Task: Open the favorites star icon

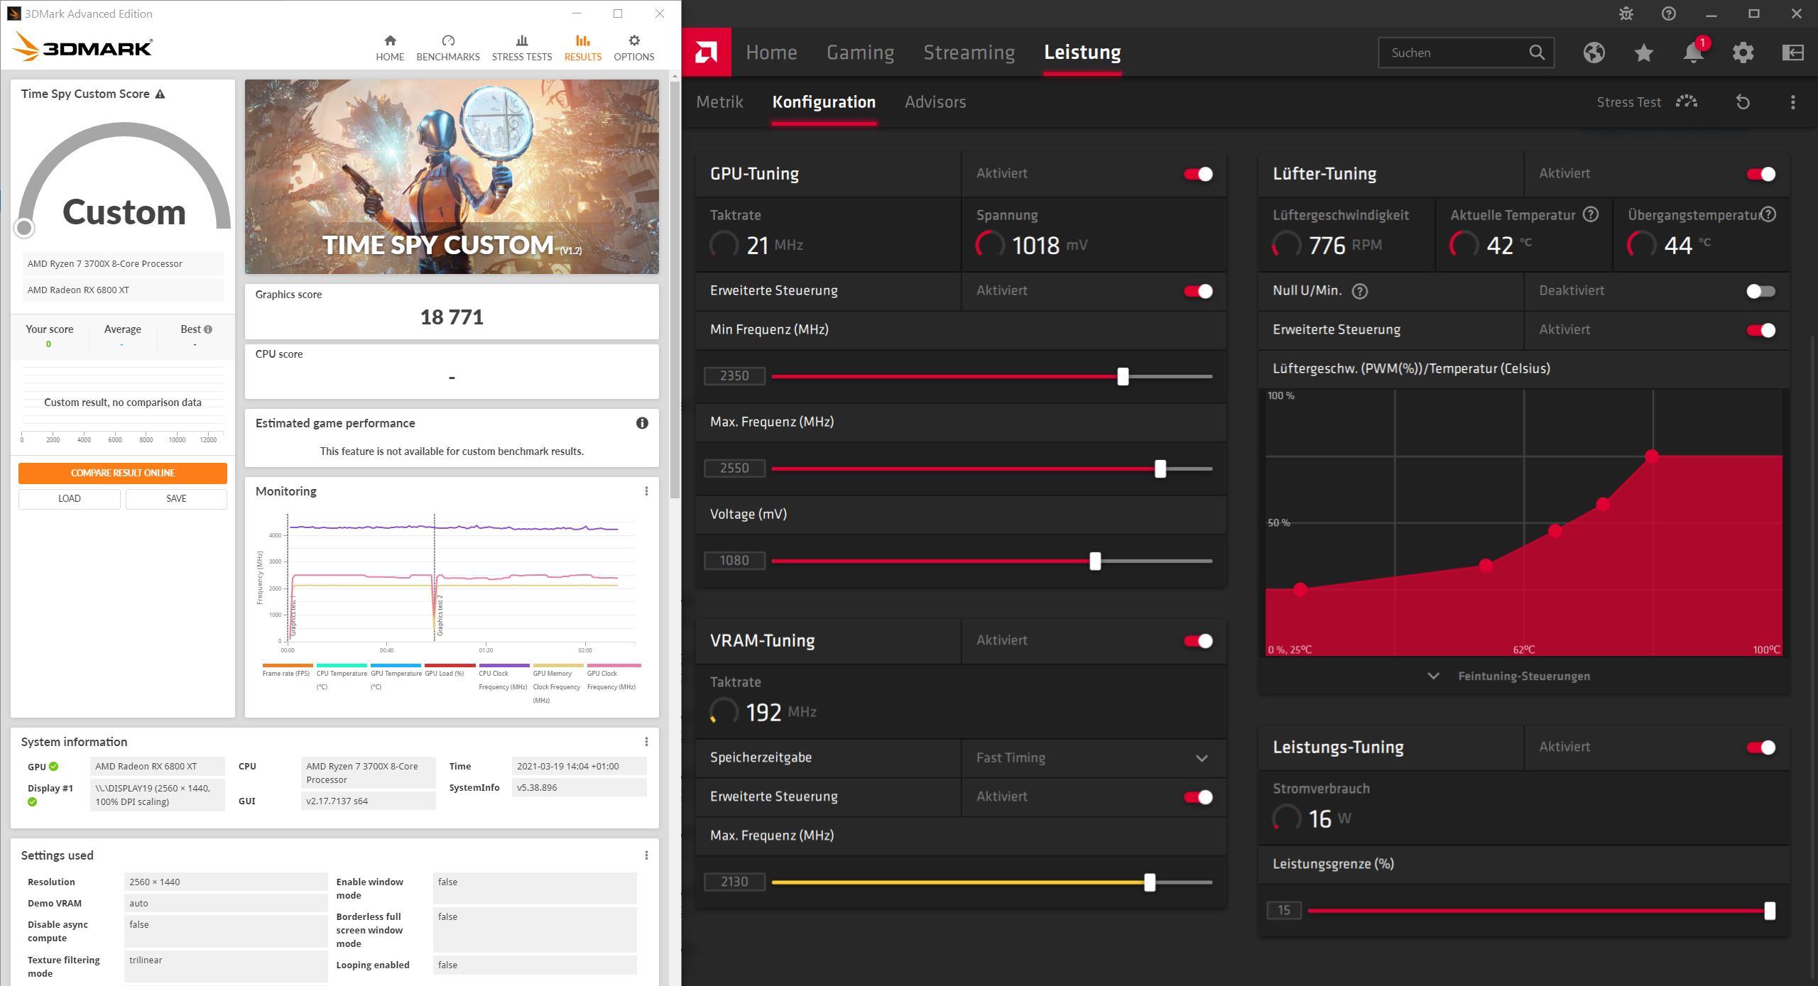Action: (1643, 53)
